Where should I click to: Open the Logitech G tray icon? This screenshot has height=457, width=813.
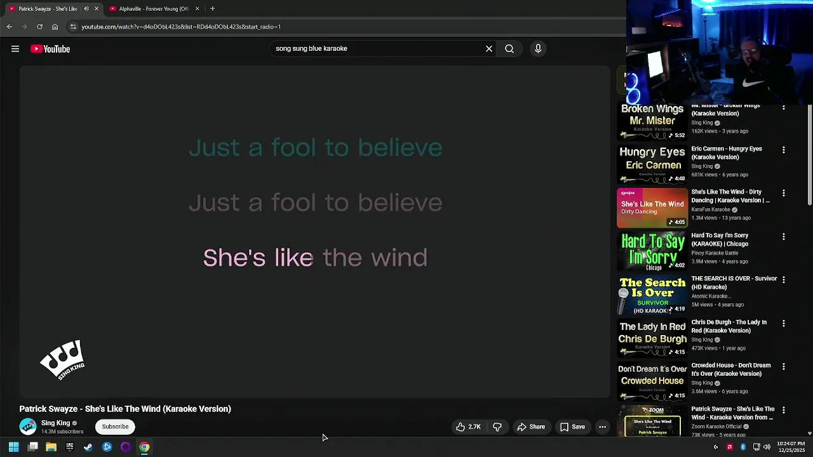pos(716,447)
